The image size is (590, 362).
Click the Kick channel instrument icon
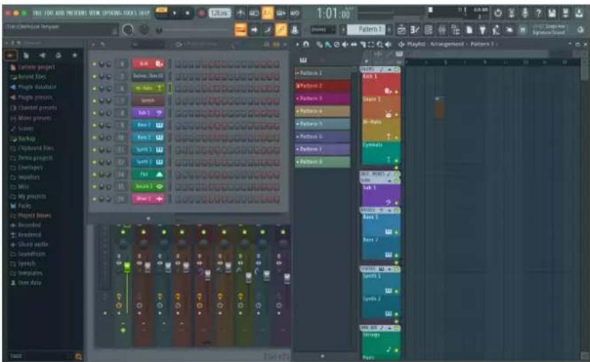[159, 64]
